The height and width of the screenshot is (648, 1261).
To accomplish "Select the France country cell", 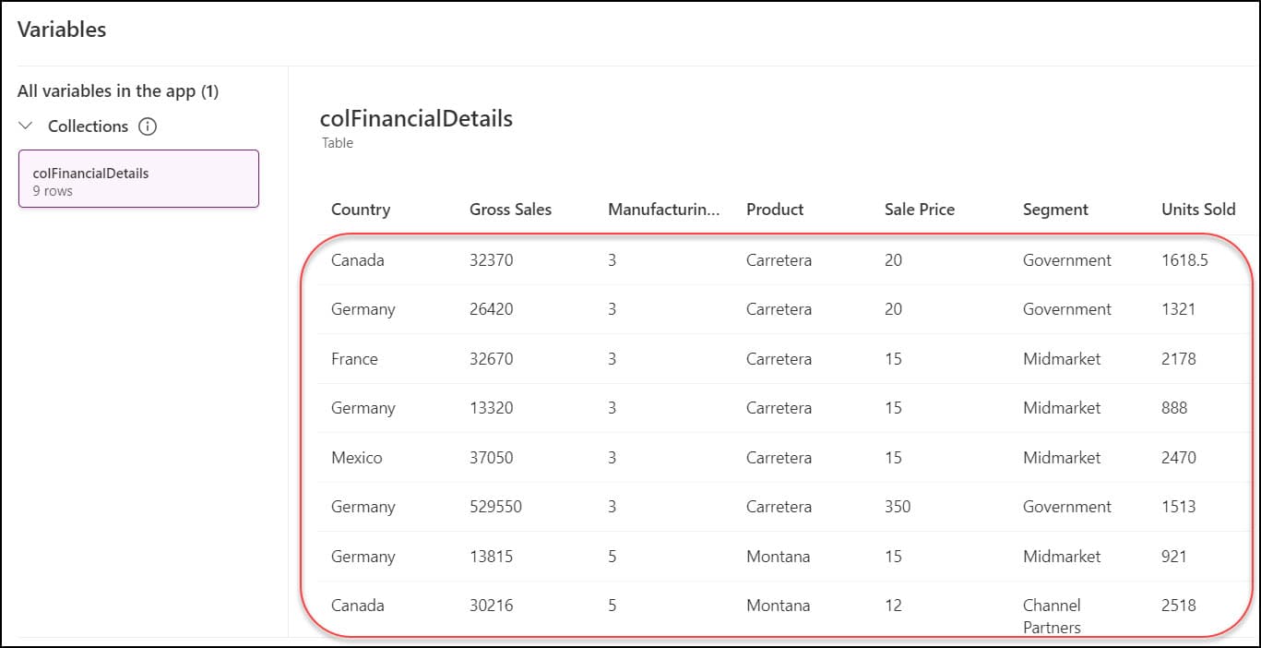I will tap(354, 359).
